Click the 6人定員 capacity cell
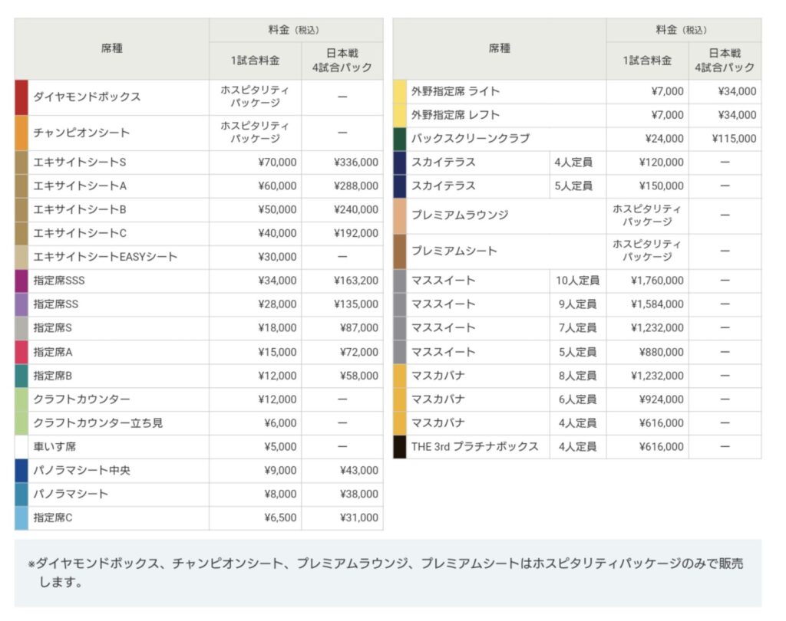 coord(577,399)
